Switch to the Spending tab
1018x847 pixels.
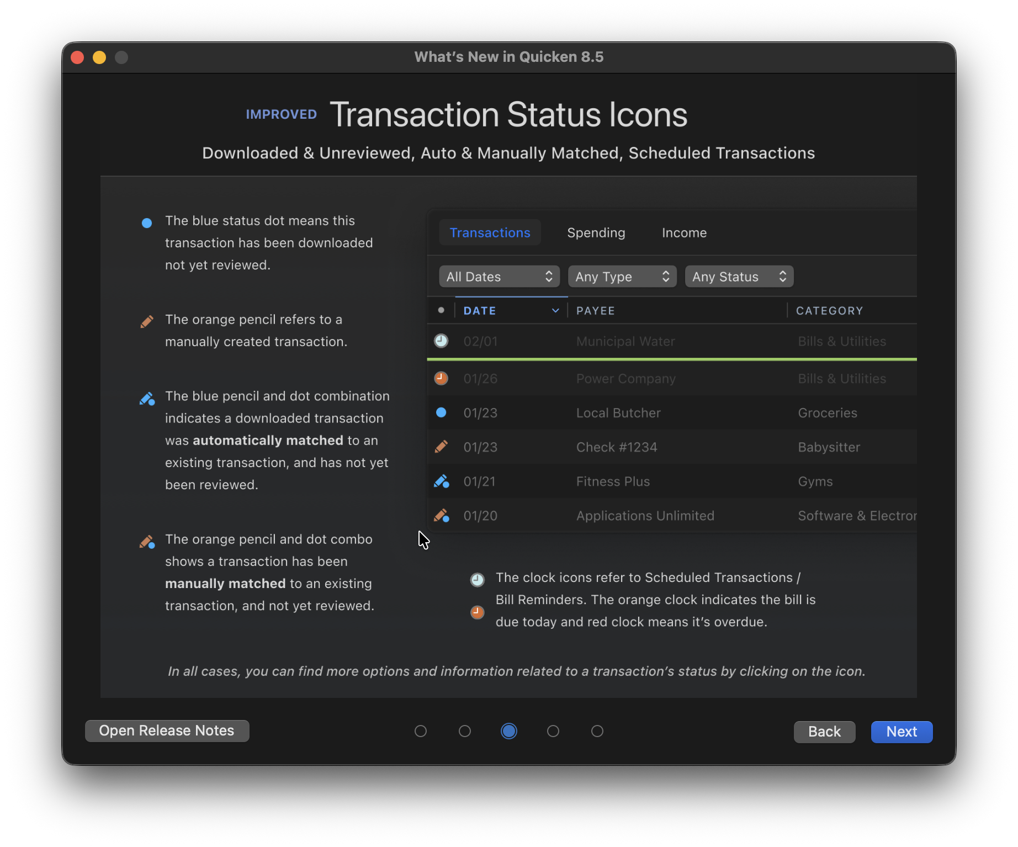point(596,232)
